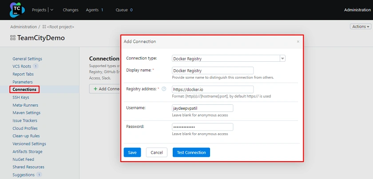
Task: Open Issue Trackers in the sidebar
Action: pos(25,121)
